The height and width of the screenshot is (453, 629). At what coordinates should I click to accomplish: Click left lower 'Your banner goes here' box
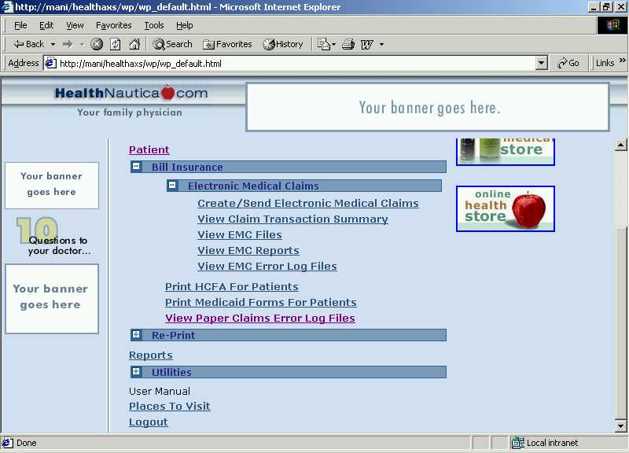(52, 299)
